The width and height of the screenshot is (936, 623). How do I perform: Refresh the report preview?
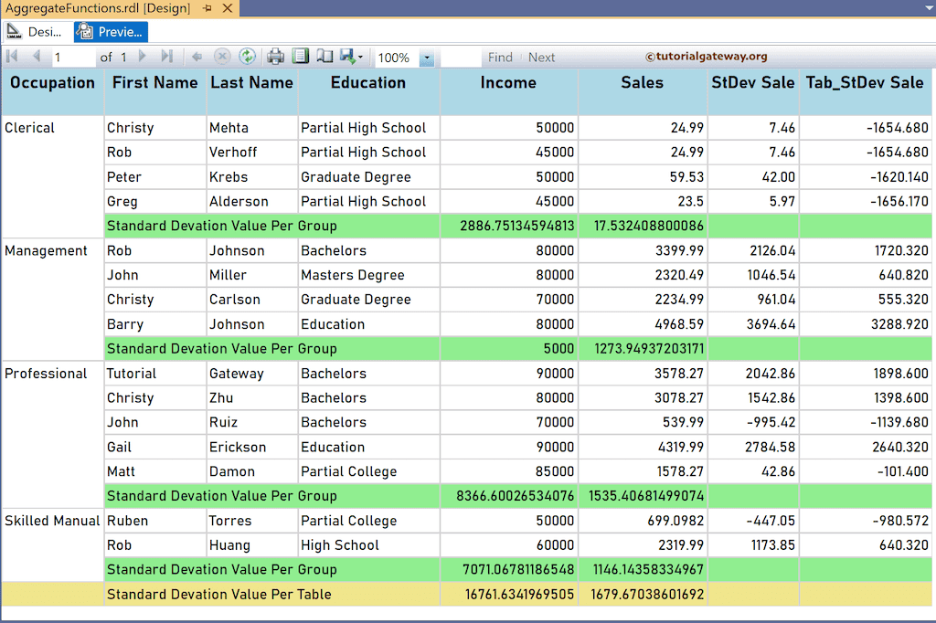click(246, 57)
